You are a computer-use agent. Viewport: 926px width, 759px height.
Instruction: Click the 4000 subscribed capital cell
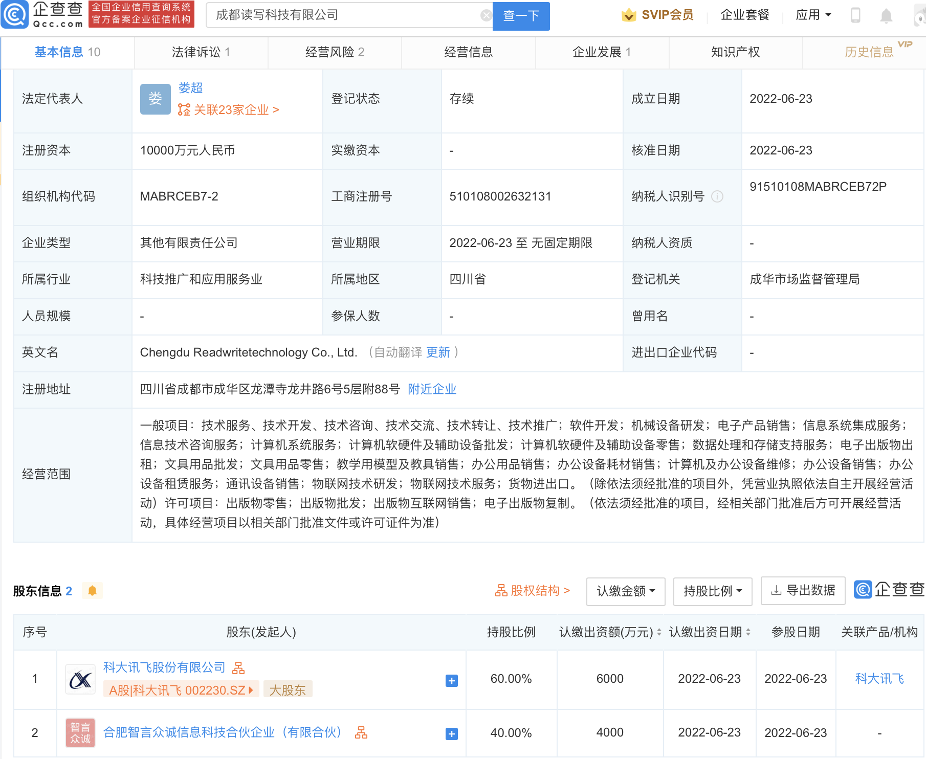tap(610, 733)
